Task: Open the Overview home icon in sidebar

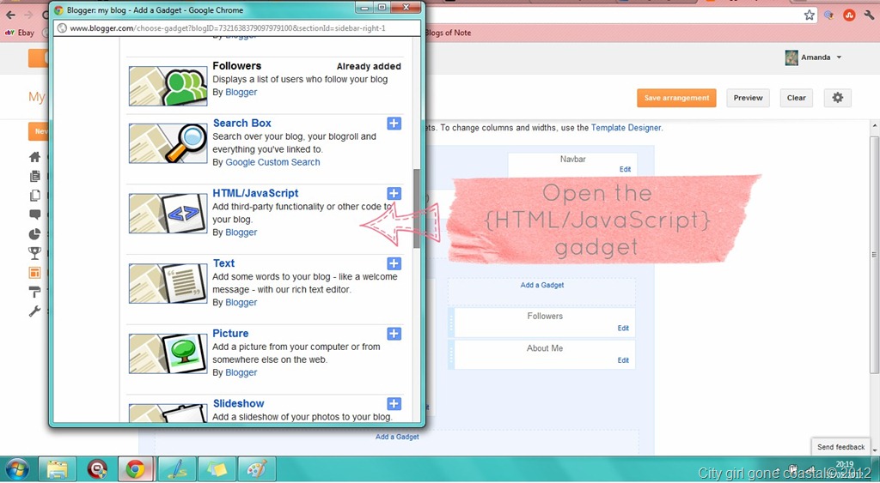Action: [x=34, y=157]
